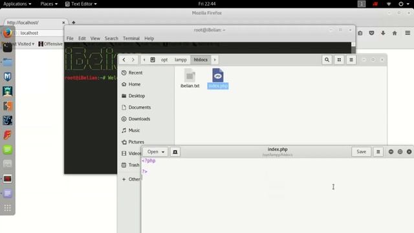414x233 pixels.
Task: Open Firefox home page button
Action: coord(395,33)
